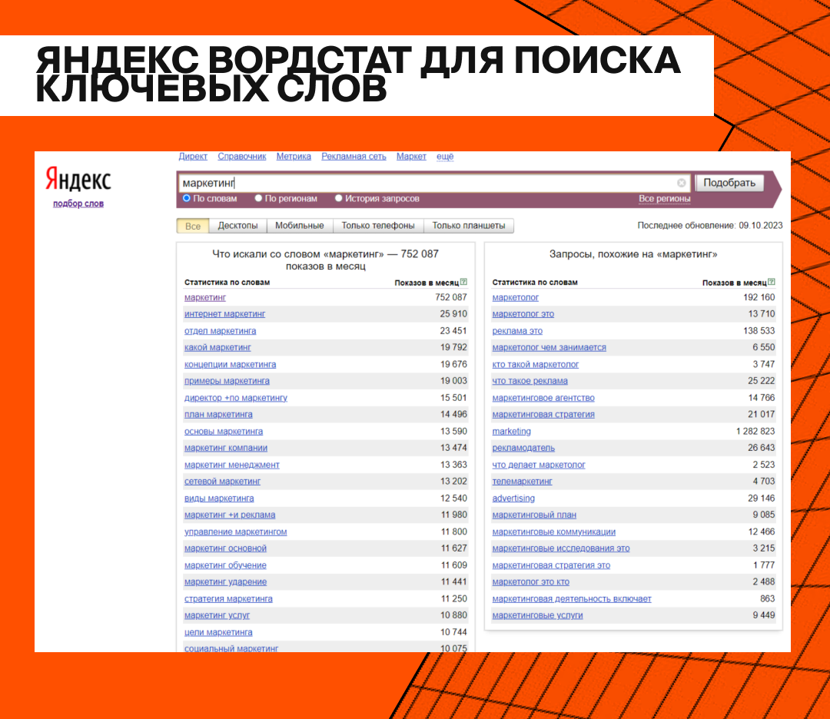
Task: Open the маркетинг менеджмент link
Action: coord(232,465)
